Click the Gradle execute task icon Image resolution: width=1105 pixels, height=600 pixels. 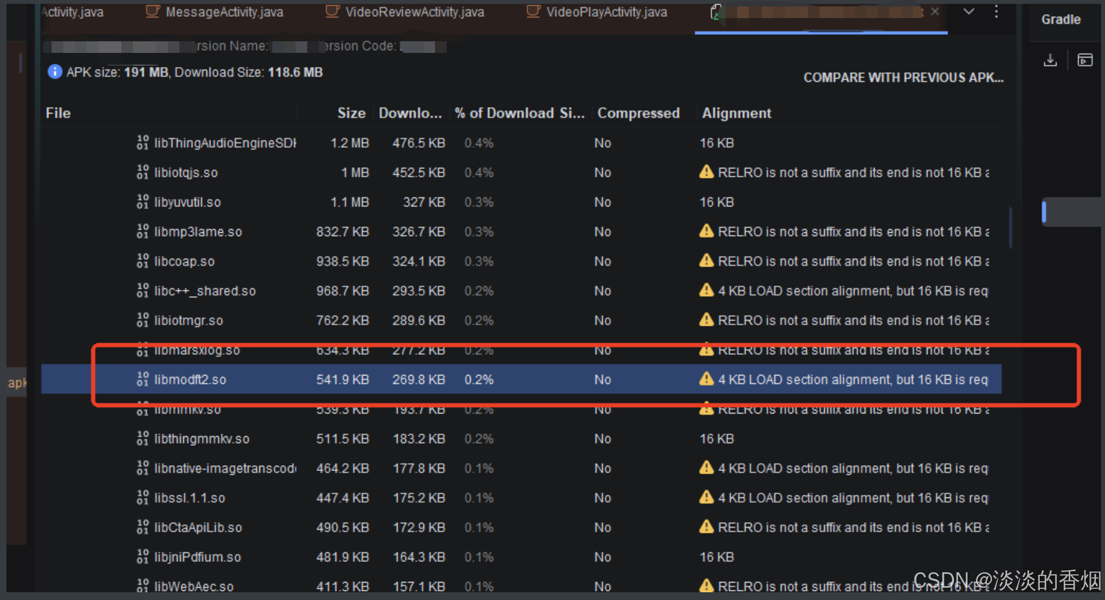click(1085, 60)
